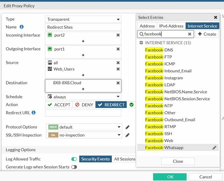The image size is (224, 181).
Task: Collapse the INTERNET SERVICE (15) group
Action: click(141, 43)
